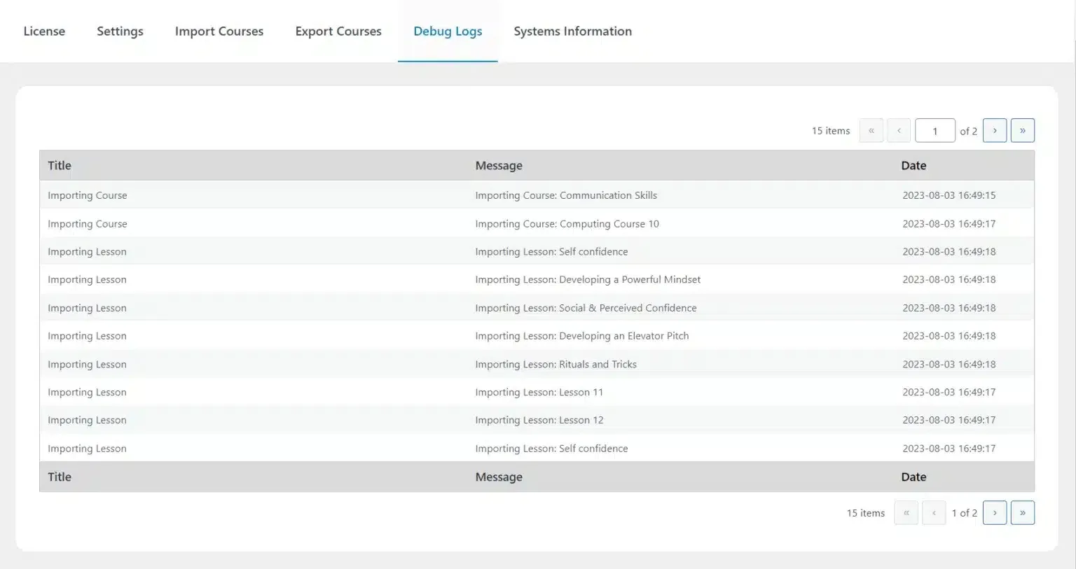Click the Message column header
Viewport: 1076px width, 569px height.
pos(499,165)
